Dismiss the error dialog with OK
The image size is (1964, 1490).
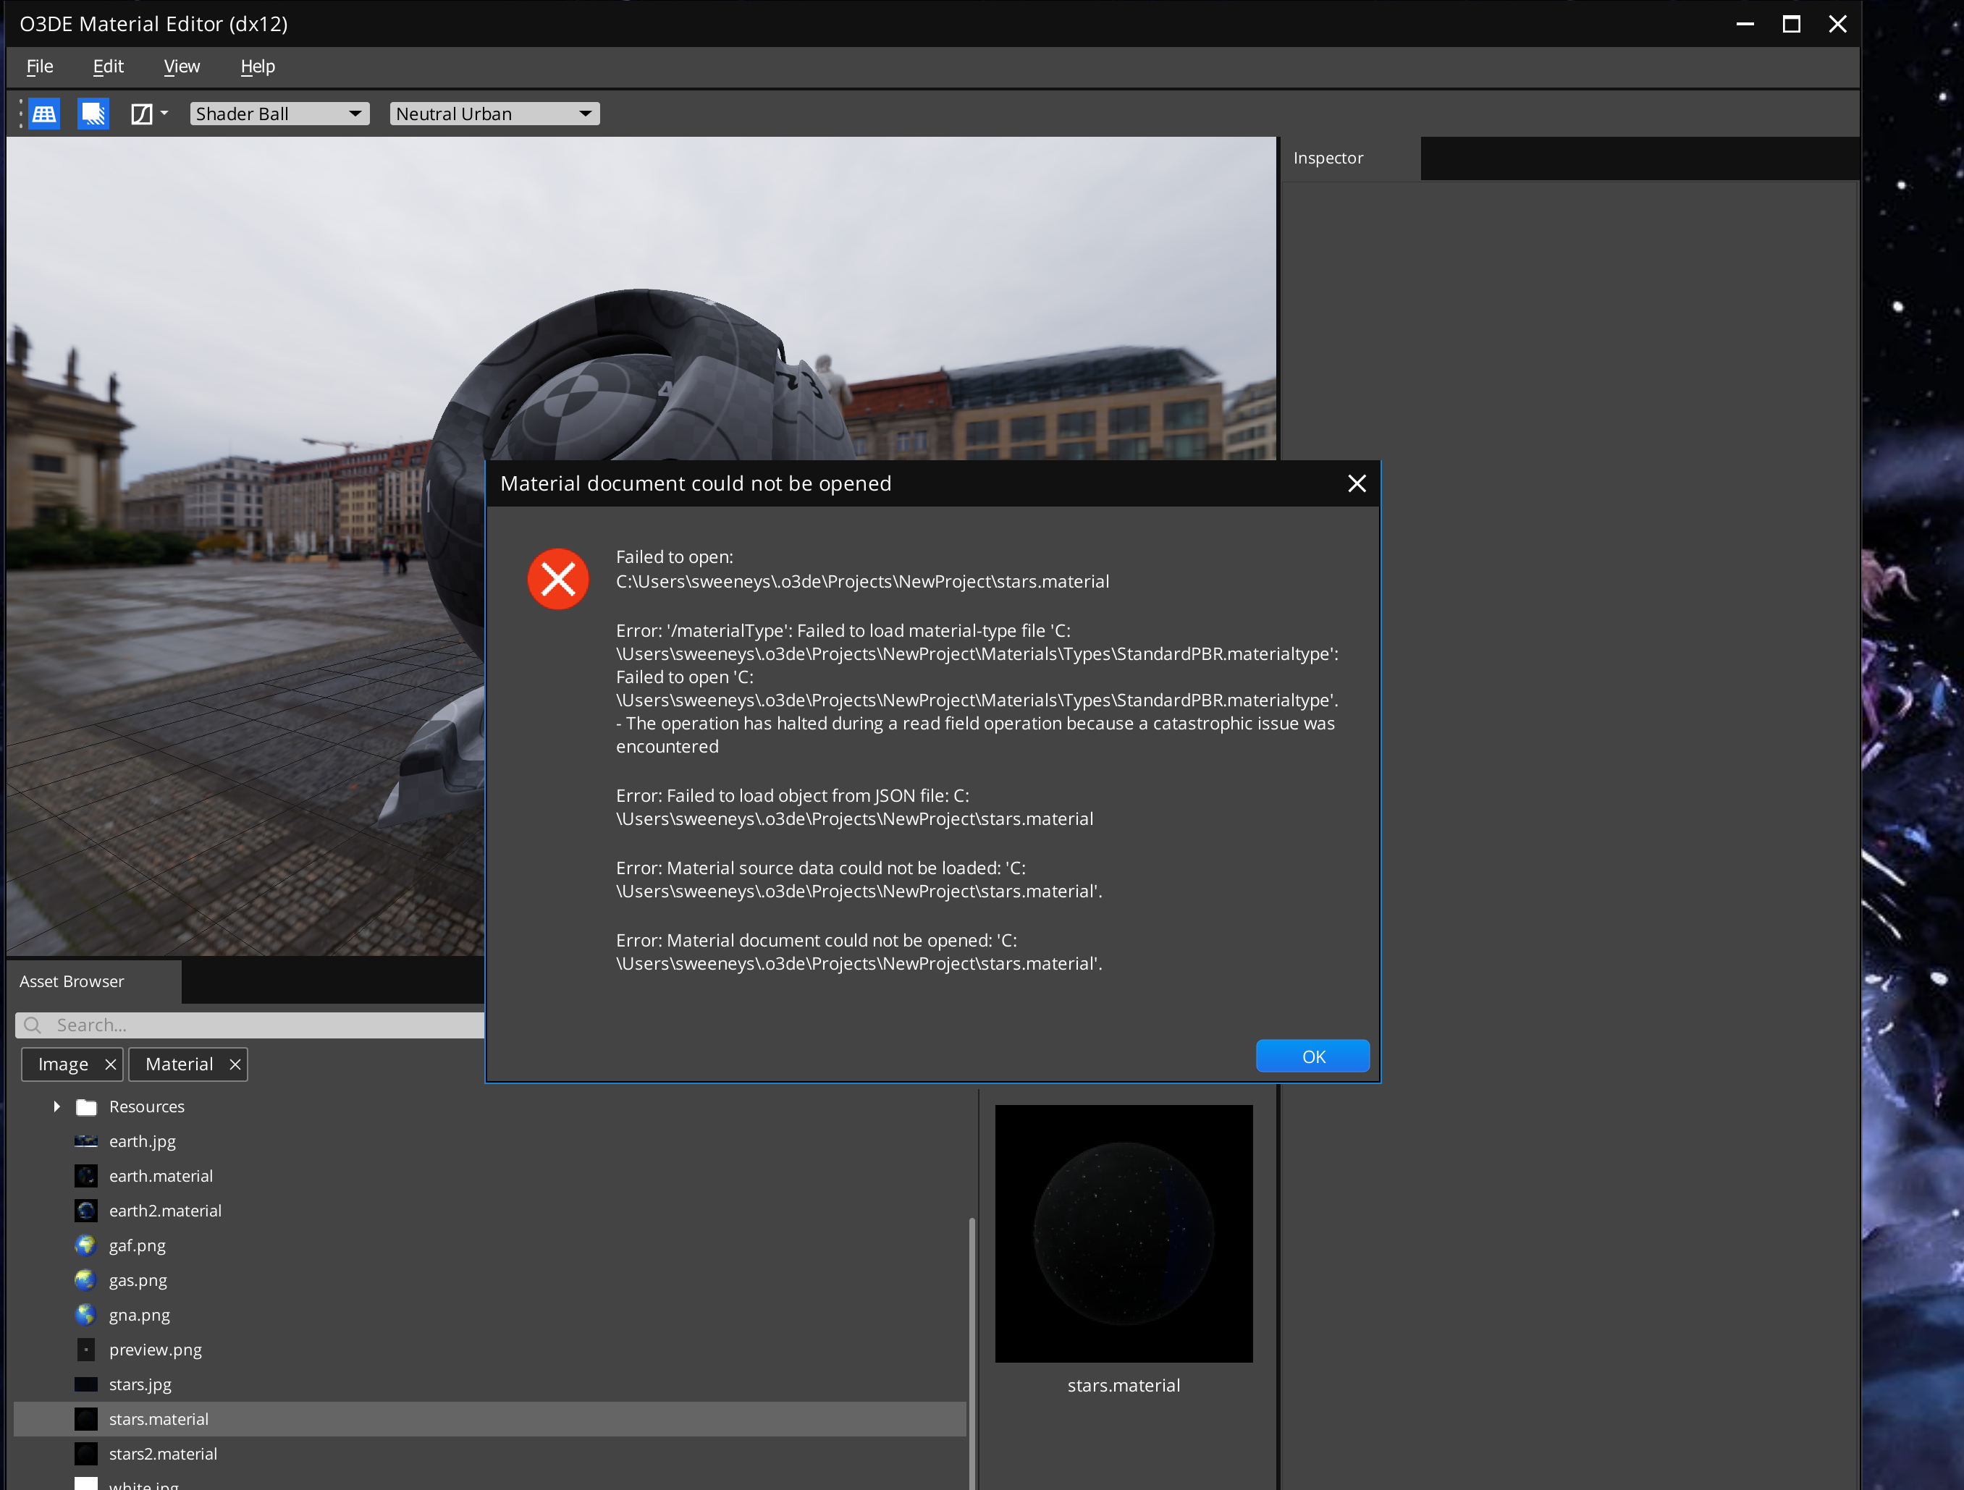[1312, 1056]
